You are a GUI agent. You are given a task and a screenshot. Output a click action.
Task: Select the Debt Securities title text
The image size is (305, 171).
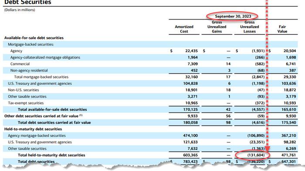point(27,2)
